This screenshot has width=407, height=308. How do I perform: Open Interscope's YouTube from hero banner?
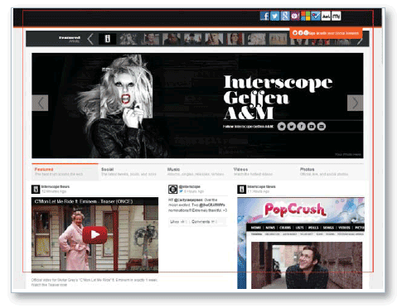point(311,127)
